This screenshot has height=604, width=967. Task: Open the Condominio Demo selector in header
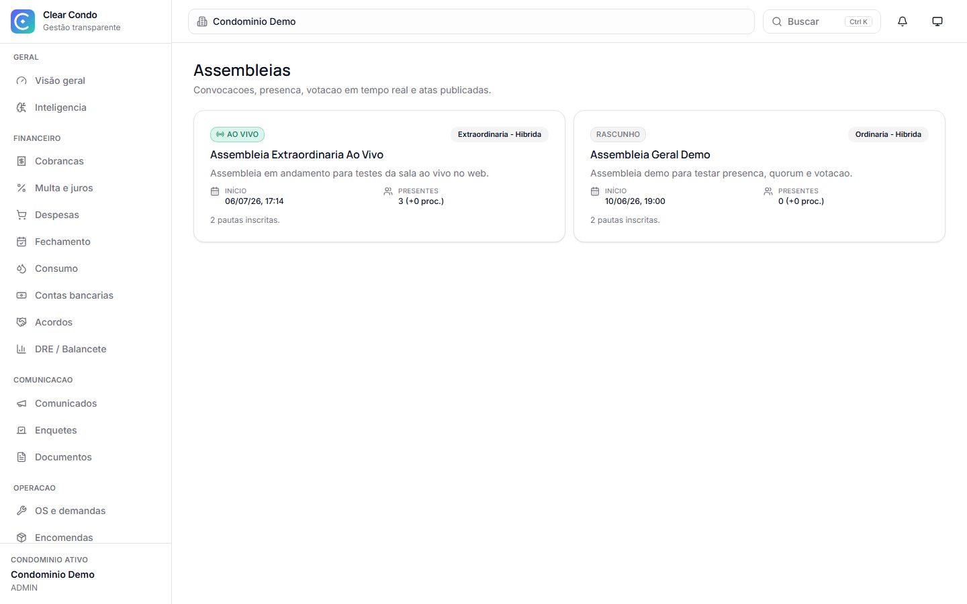click(x=471, y=21)
